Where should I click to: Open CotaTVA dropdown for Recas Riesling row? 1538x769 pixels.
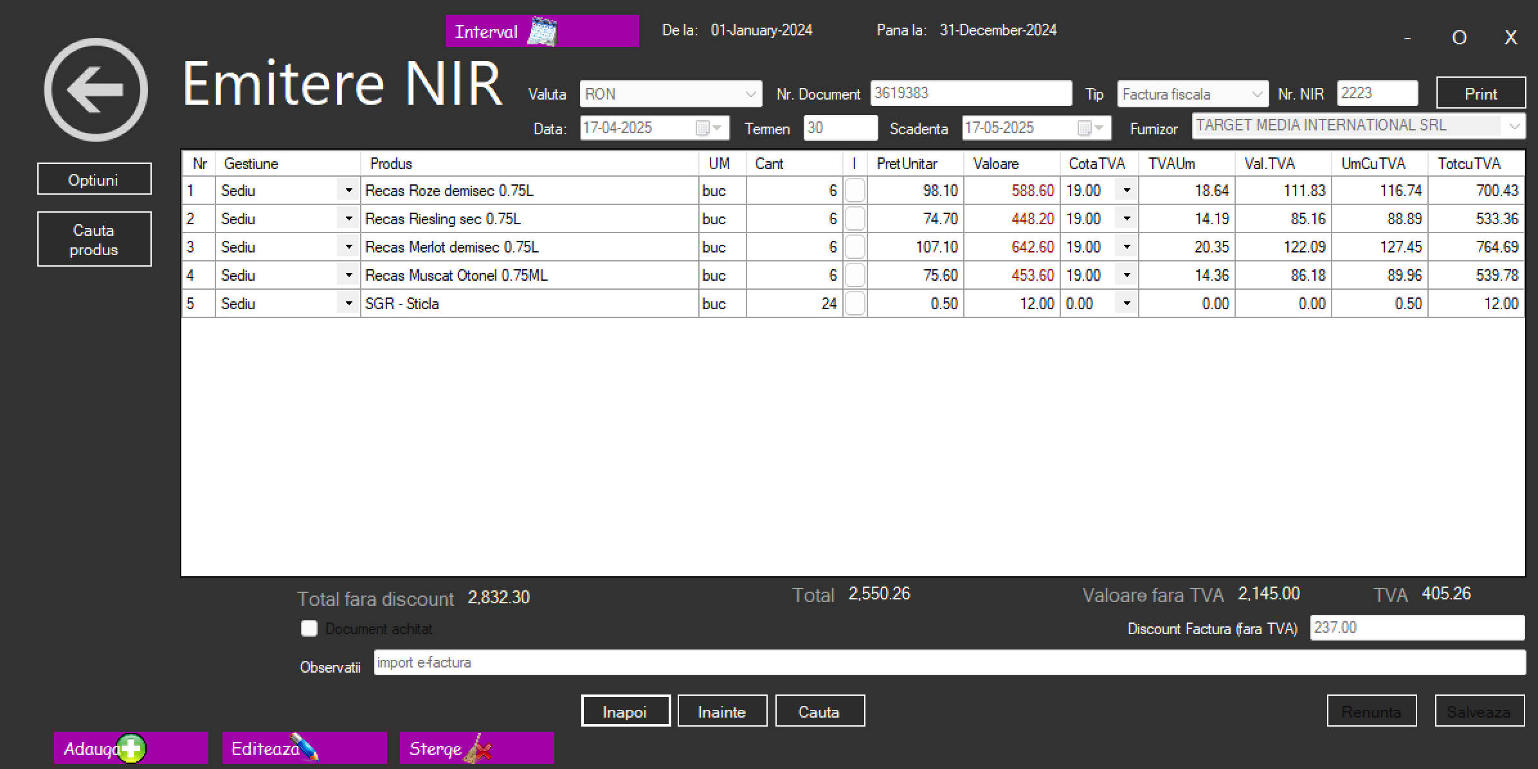(1126, 218)
